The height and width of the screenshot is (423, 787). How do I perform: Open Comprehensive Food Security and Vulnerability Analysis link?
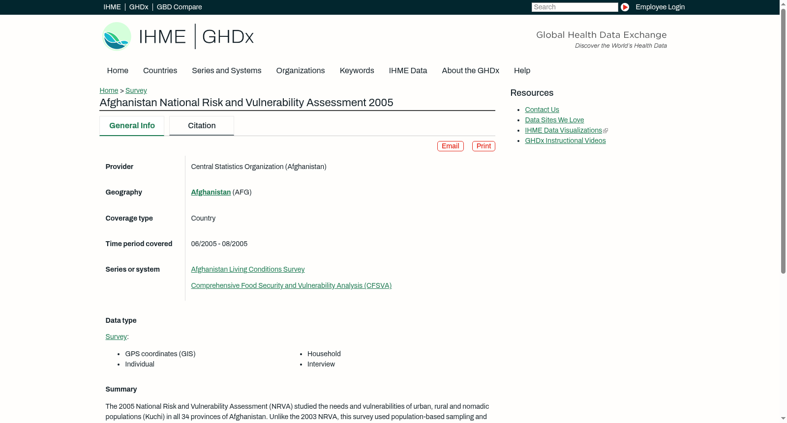coord(291,285)
